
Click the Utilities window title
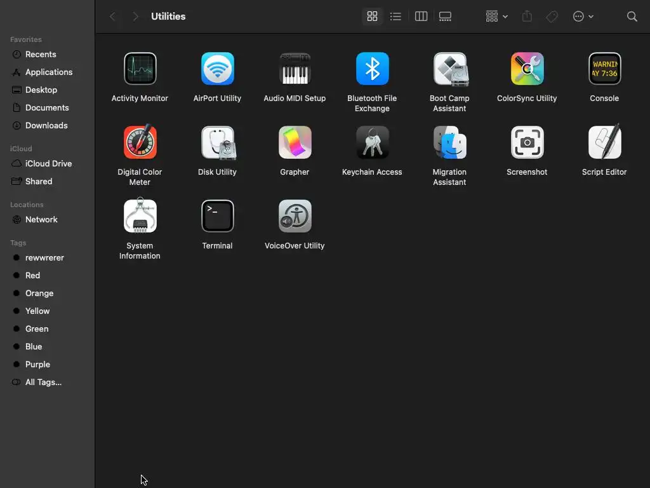168,17
